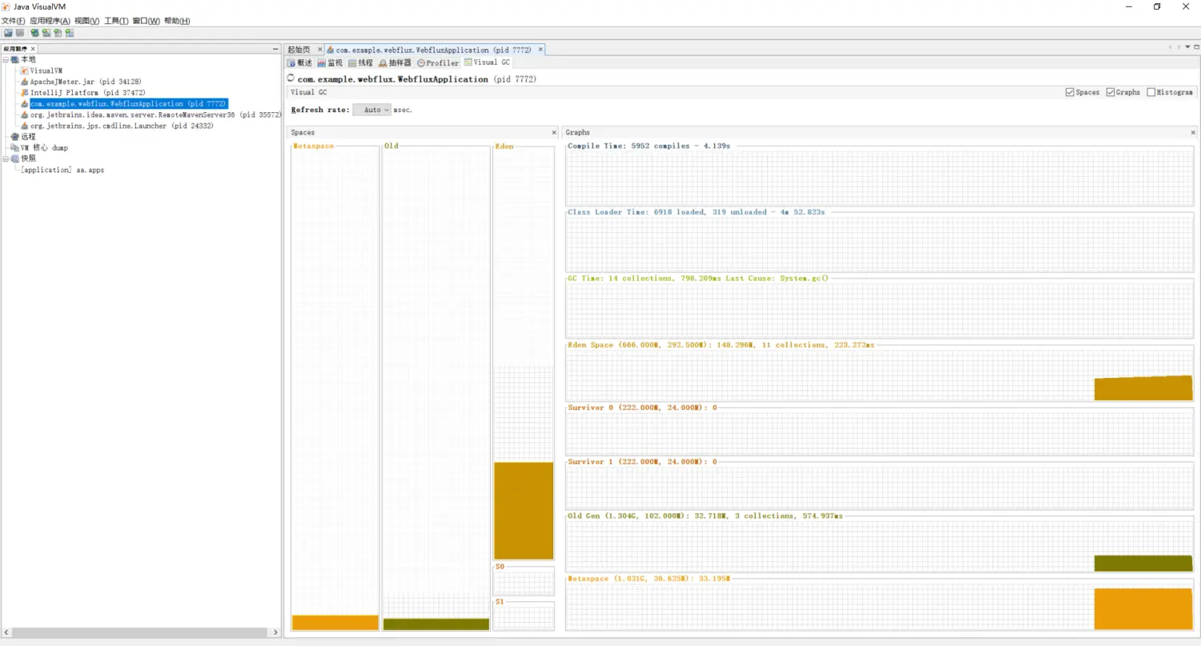Collapse the 本地 local tree node

tap(6, 59)
